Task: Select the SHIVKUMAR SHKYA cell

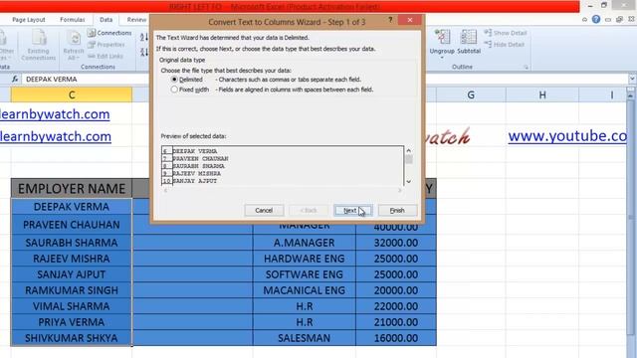Action: click(x=72, y=338)
